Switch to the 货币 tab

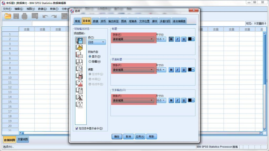click(x=103, y=21)
